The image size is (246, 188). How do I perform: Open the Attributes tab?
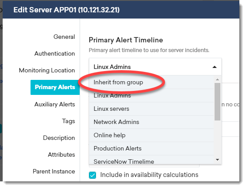61,154
